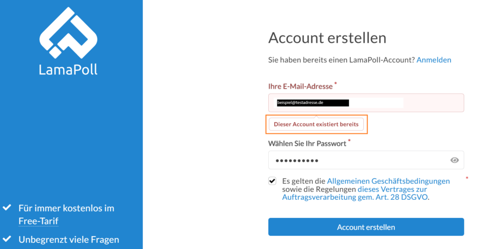Click the red required asterisk beside terms
The width and height of the screenshot is (504, 249).
coord(467,178)
